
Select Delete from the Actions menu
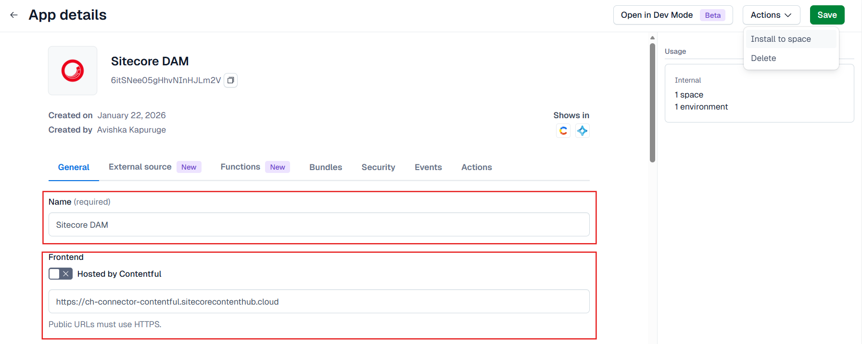[x=791, y=58]
